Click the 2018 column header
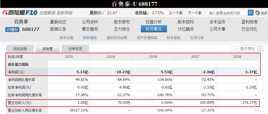 (153, 57)
